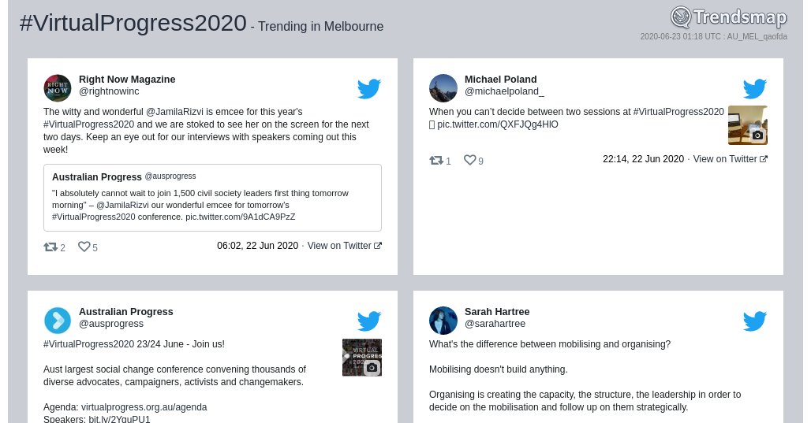
Task: Open Right Now Magazine profile avatar
Action: 58,88
